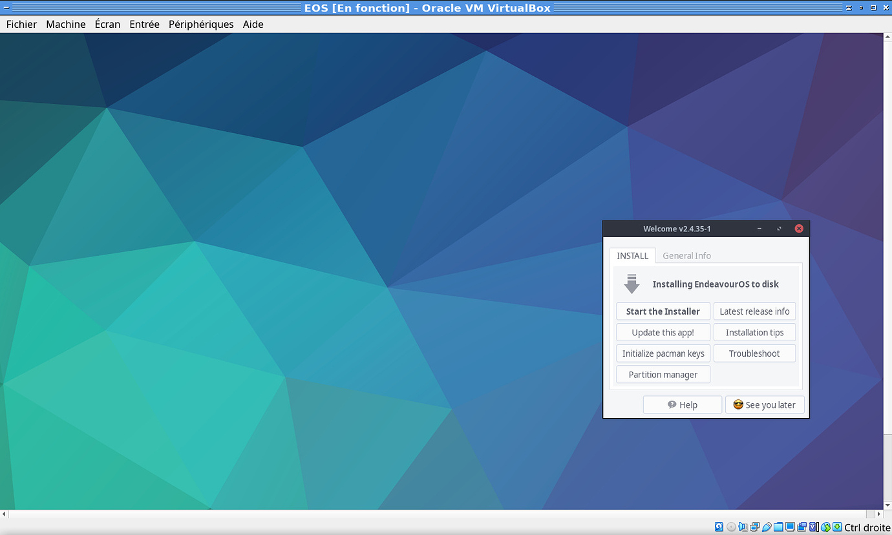The width and height of the screenshot is (892, 535).
Task: Click Update this app! button
Action: (663, 332)
